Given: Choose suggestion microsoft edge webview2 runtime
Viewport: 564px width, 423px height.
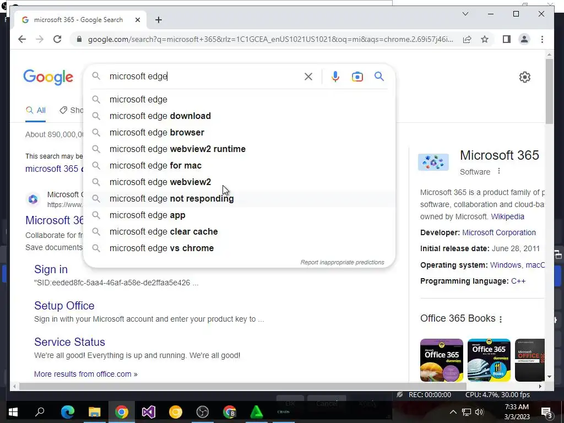Looking at the screenshot, I should [x=239, y=149].
